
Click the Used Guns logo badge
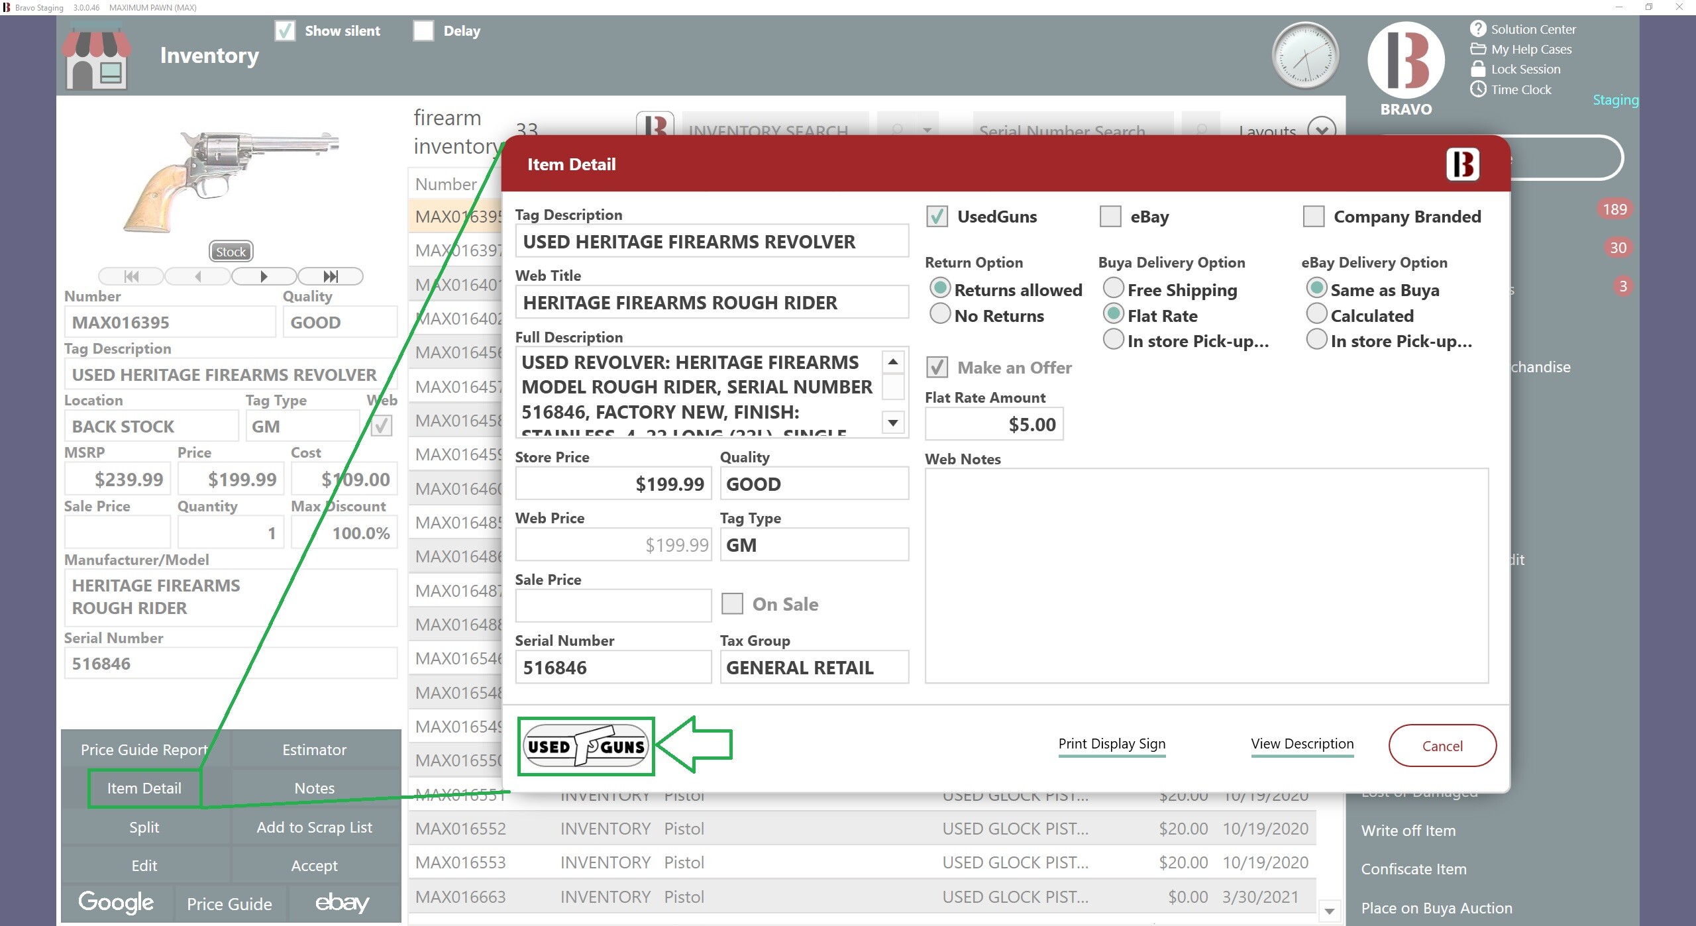586,746
